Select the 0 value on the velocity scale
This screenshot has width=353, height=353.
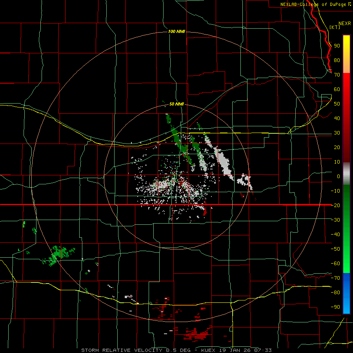coord(338,176)
